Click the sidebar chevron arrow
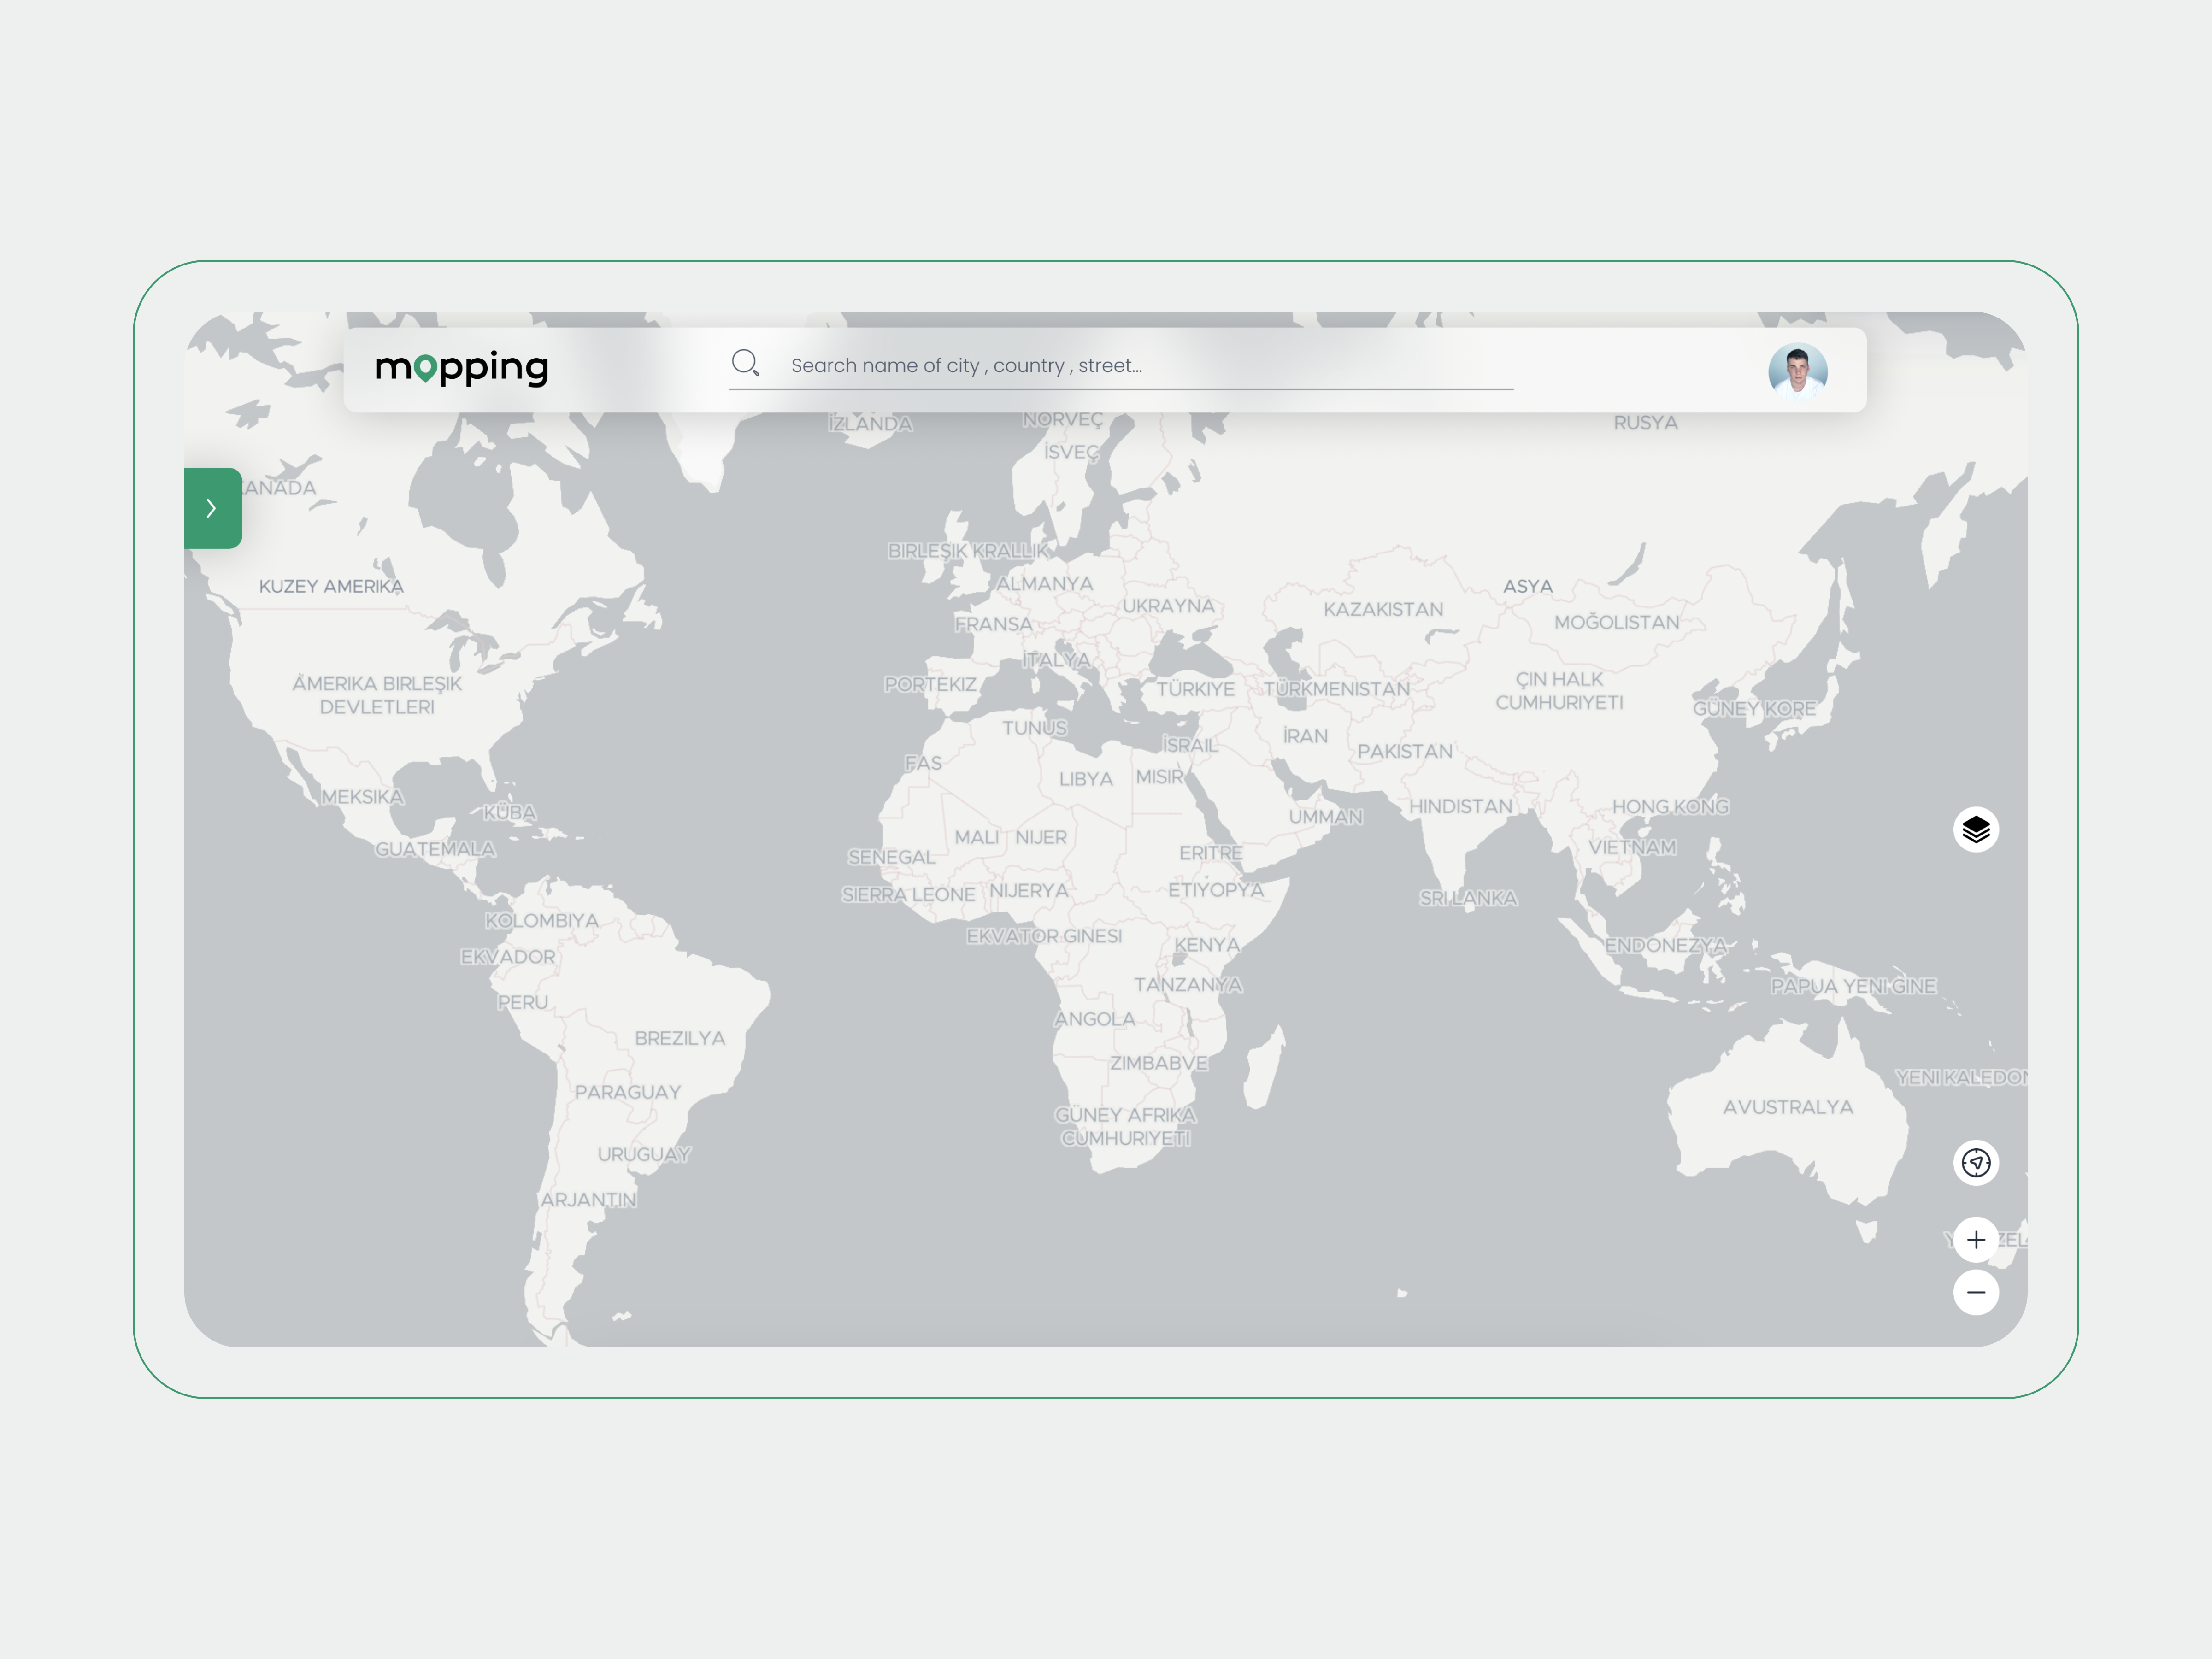Screen dimensions: 2212x1659 212,508
